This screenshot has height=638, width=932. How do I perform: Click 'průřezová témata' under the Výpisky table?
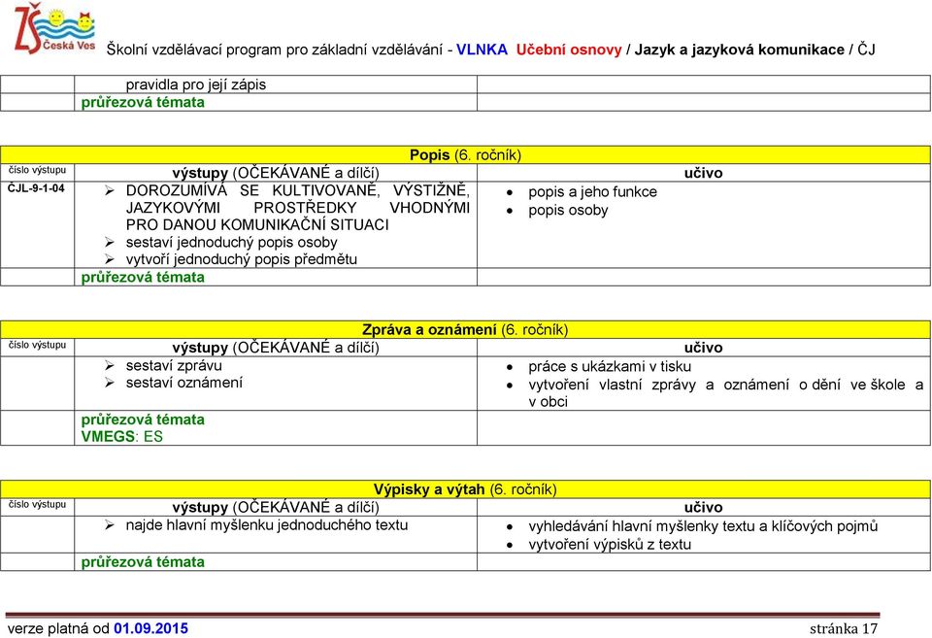[x=143, y=562]
